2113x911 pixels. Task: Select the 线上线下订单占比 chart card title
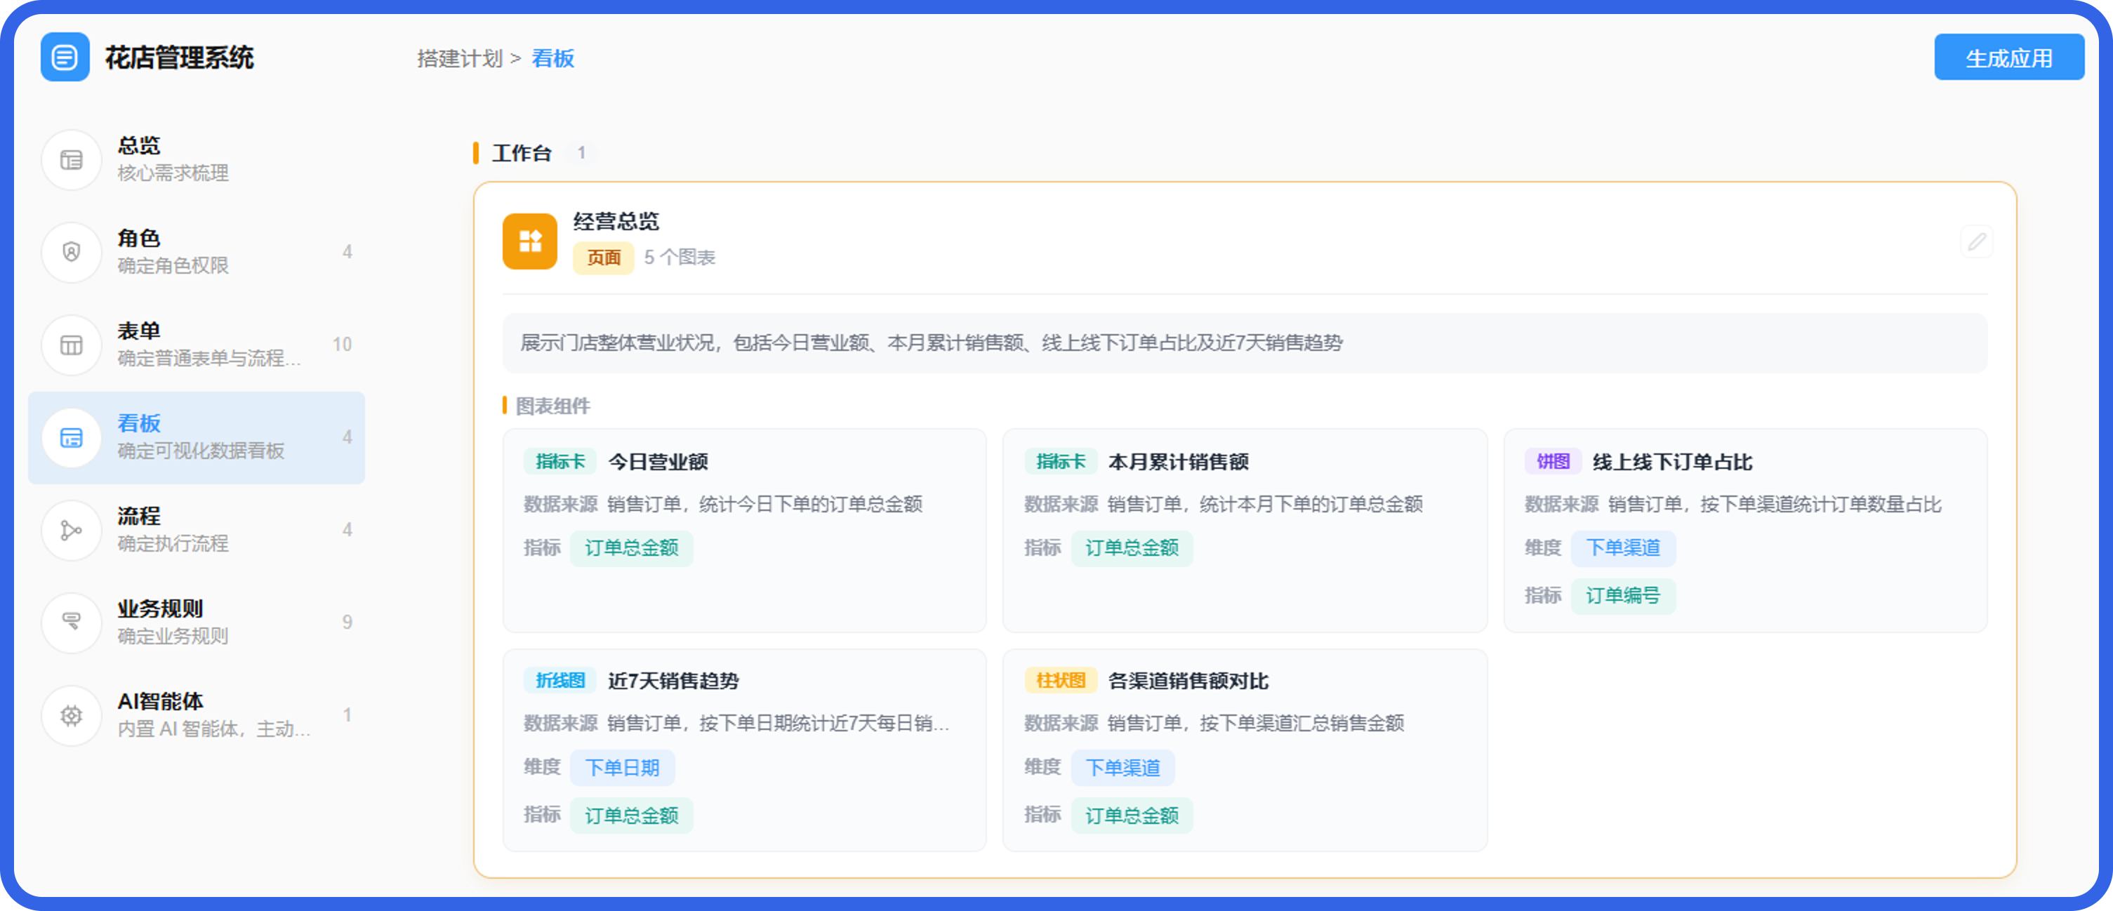[1673, 462]
